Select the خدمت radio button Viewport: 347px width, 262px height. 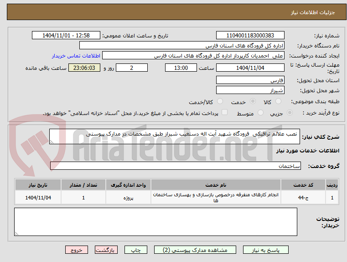(253, 101)
